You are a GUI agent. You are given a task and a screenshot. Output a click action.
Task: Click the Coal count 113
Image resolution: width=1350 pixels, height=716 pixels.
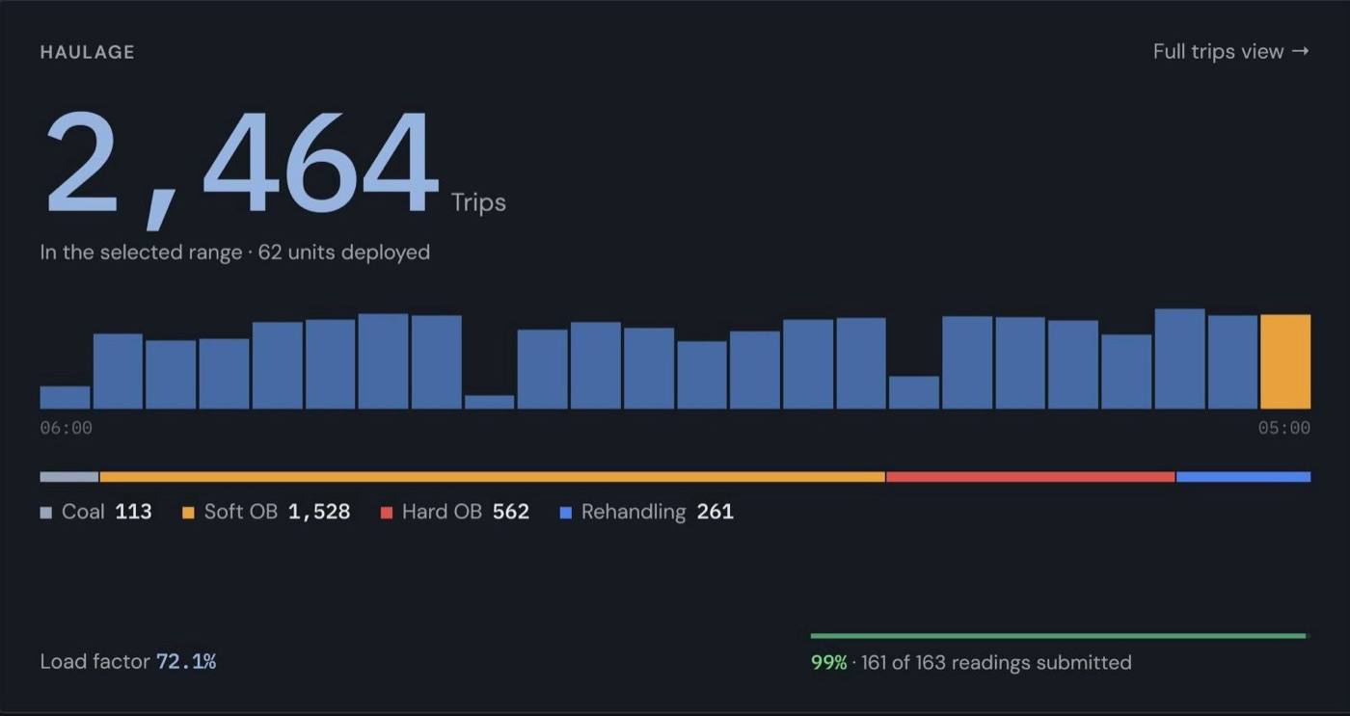coord(133,512)
